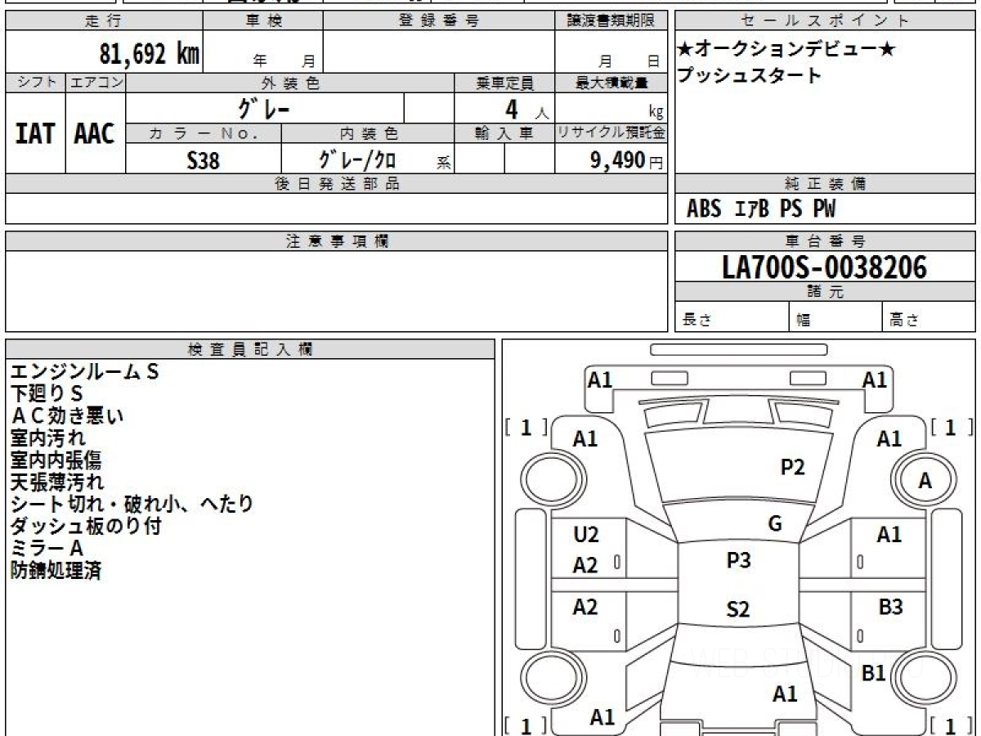Click the 検査員記入欄 header
This screenshot has width=981, height=736.
(250, 349)
